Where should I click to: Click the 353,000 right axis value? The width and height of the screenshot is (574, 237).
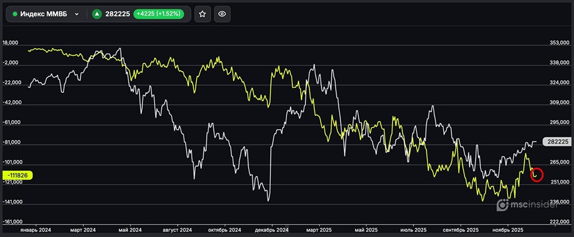coord(559,43)
